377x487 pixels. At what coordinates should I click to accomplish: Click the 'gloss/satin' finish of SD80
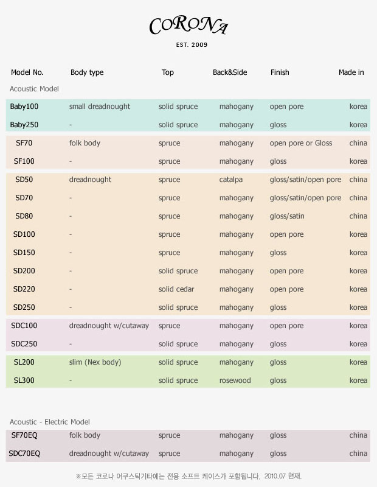click(287, 216)
